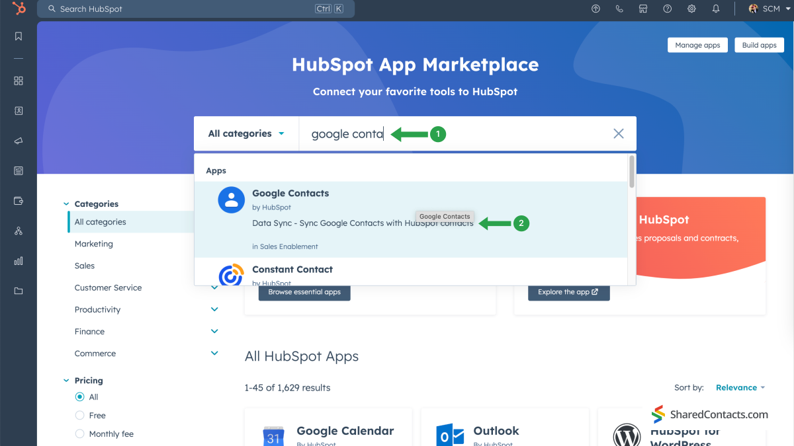Image resolution: width=794 pixels, height=446 pixels.
Task: Open the settings gear icon
Action: 691,9
